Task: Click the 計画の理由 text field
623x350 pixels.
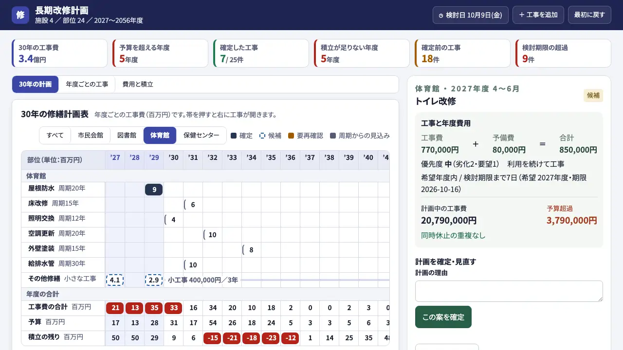Action: point(509,291)
